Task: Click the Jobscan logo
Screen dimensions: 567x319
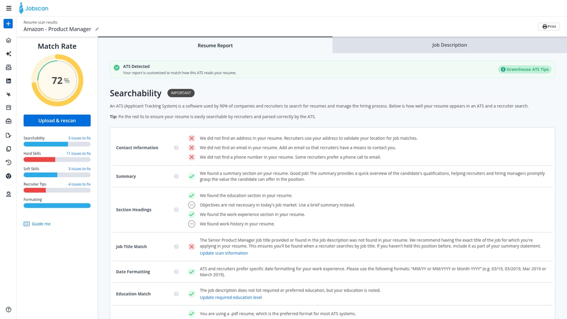Action: pos(33,8)
